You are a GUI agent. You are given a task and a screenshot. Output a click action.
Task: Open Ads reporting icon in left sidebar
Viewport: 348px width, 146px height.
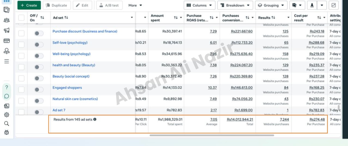(x=7, y=10)
